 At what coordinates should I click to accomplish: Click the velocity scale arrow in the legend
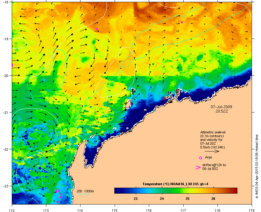212,151
